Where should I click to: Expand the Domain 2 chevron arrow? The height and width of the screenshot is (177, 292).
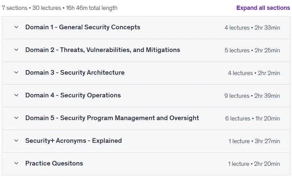coord(16,50)
